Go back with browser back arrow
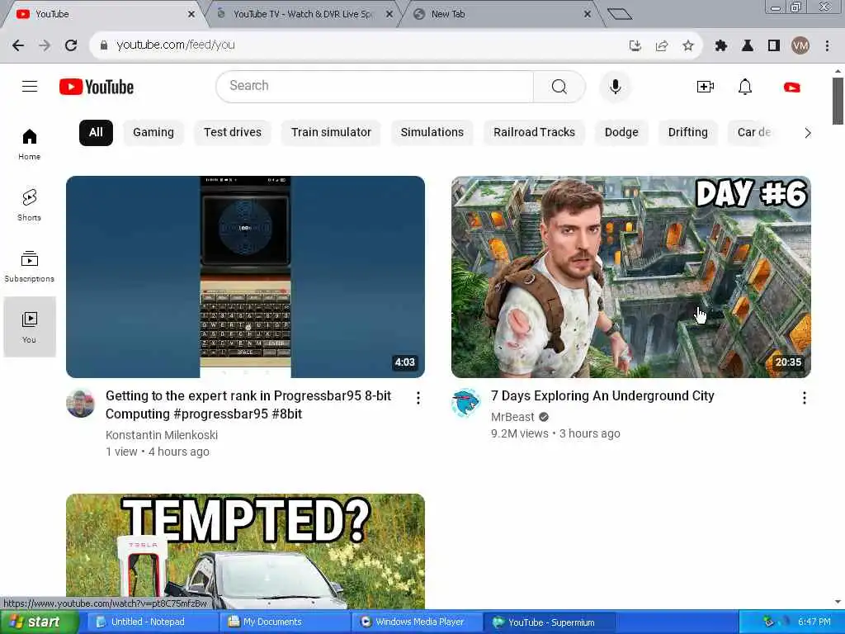This screenshot has width=845, height=634. pyautogui.click(x=18, y=45)
